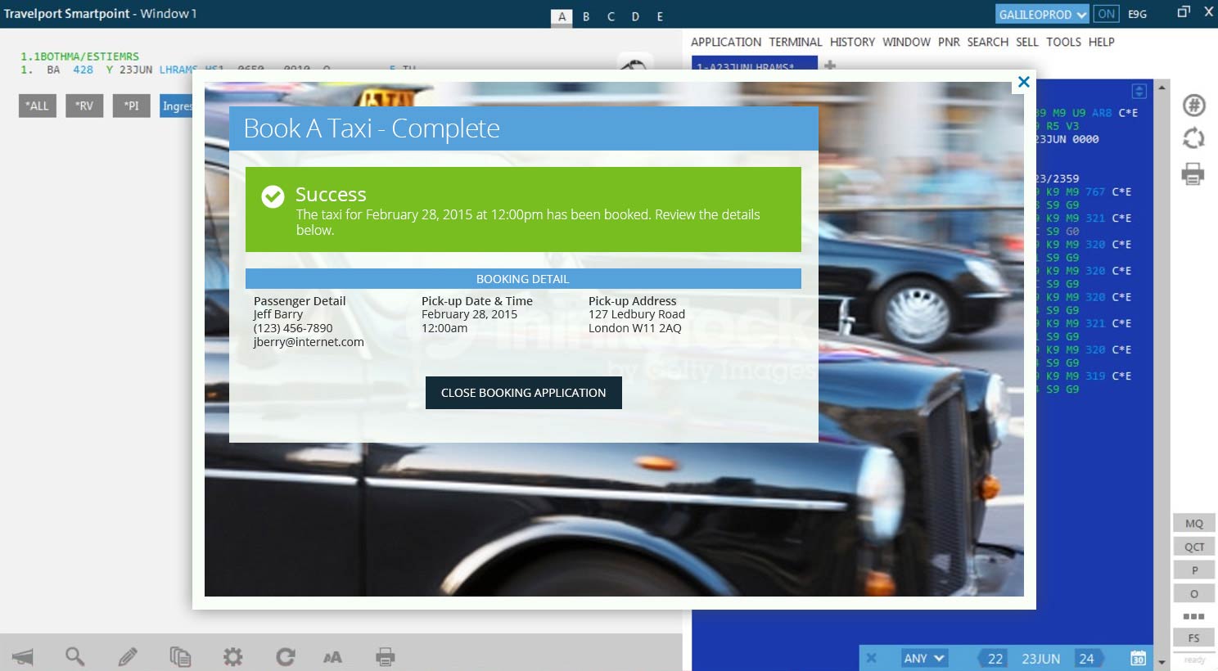Click the FS quick command button
Image resolution: width=1218 pixels, height=671 pixels.
click(1194, 638)
